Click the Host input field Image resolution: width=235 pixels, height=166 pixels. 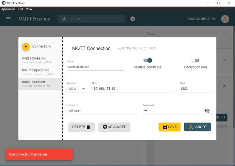coord(133,89)
